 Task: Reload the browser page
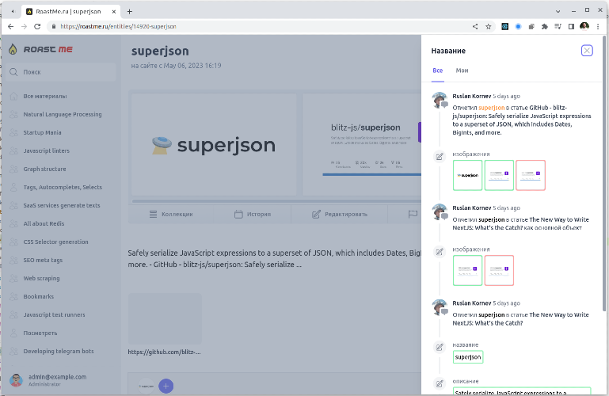coord(37,26)
